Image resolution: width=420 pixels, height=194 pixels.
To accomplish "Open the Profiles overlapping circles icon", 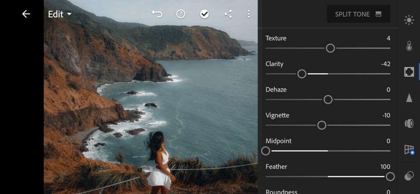I will point(409,176).
